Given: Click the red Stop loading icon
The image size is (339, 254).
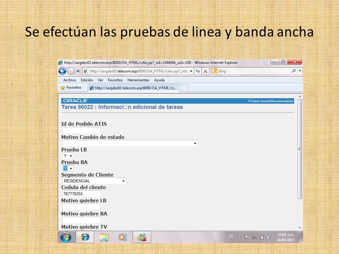Looking at the screenshot, I should (x=206, y=71).
